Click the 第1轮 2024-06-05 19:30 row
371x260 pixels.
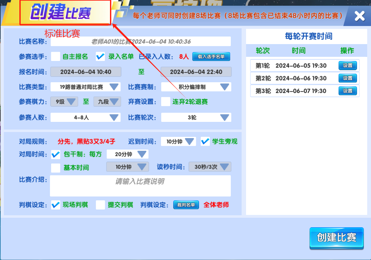305,65
